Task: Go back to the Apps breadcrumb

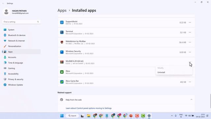Action: [62, 10]
